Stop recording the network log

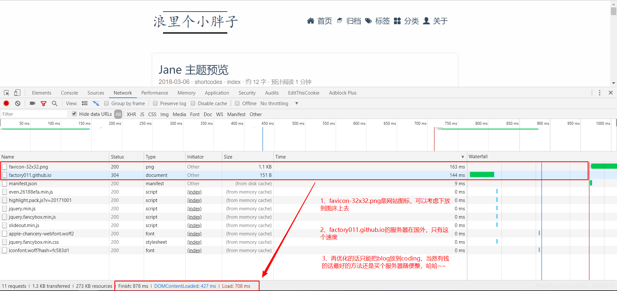coord(6,104)
